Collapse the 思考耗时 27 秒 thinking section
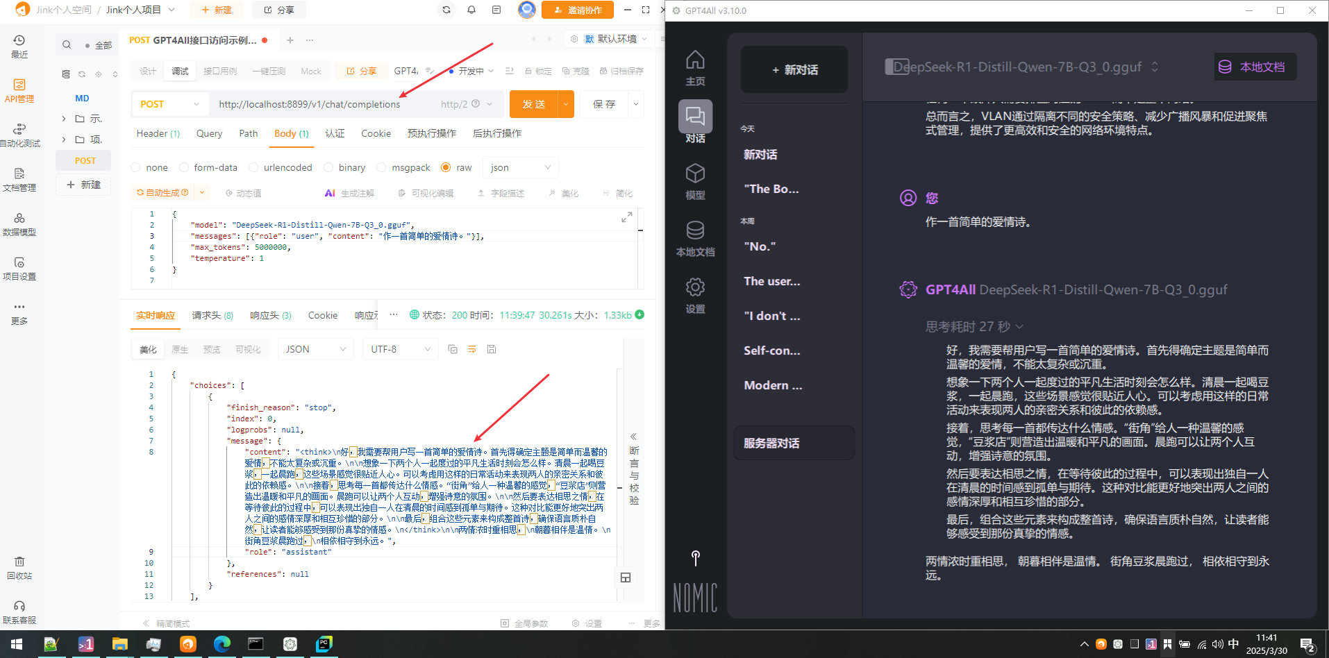 (x=974, y=326)
